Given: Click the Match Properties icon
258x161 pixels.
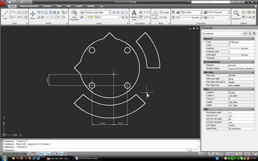Looking at the screenshot, I should (173, 12).
